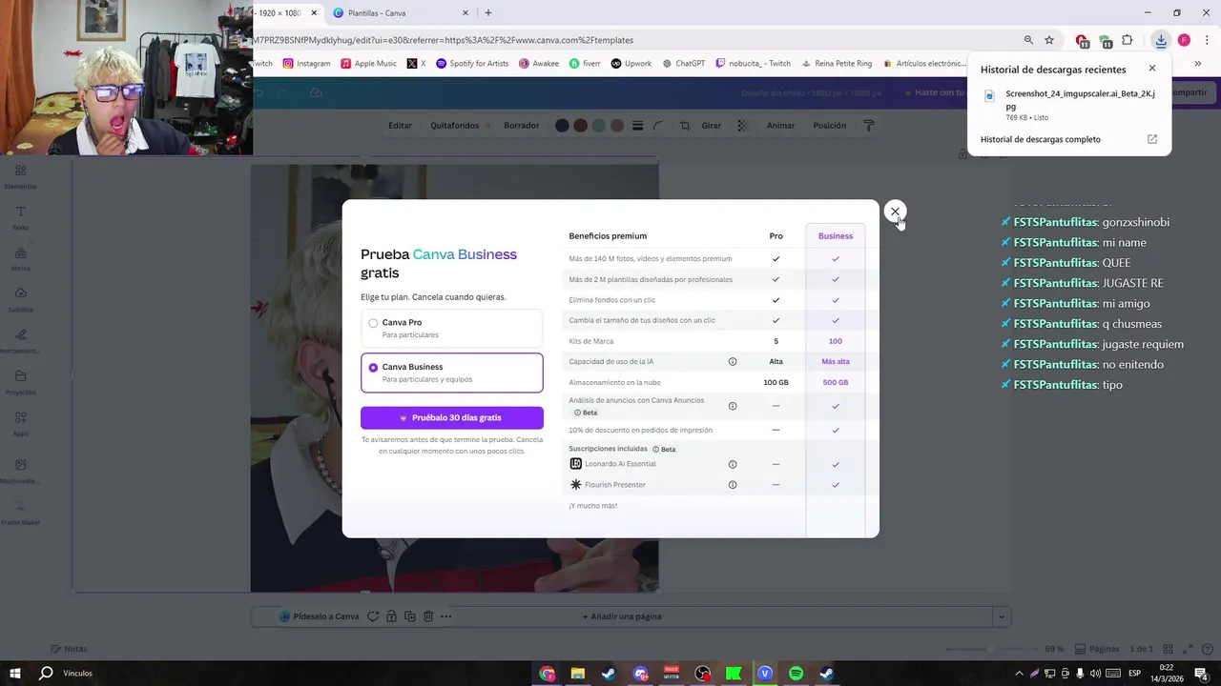Open the corner rounding icon
This screenshot has height=686, width=1221.
coord(658,126)
